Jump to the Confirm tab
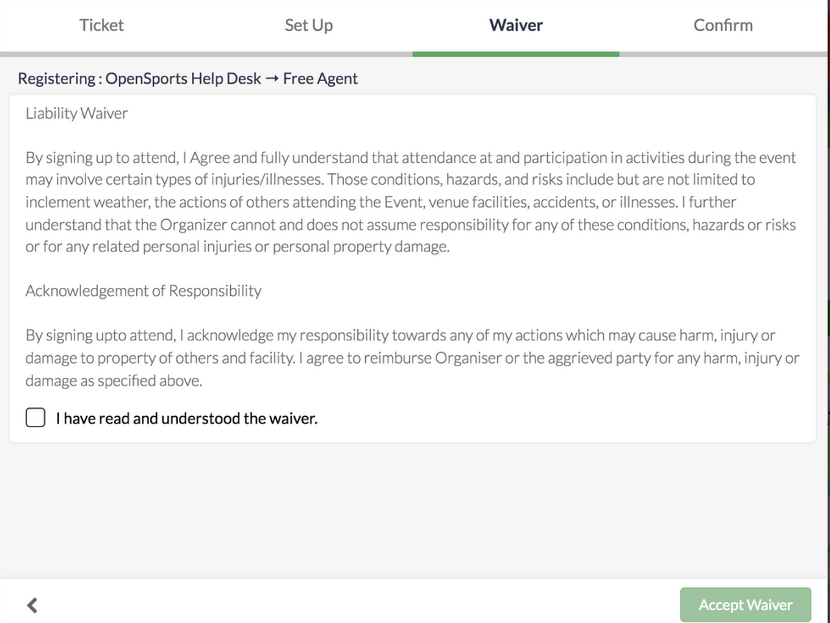The height and width of the screenshot is (623, 830). click(x=723, y=25)
